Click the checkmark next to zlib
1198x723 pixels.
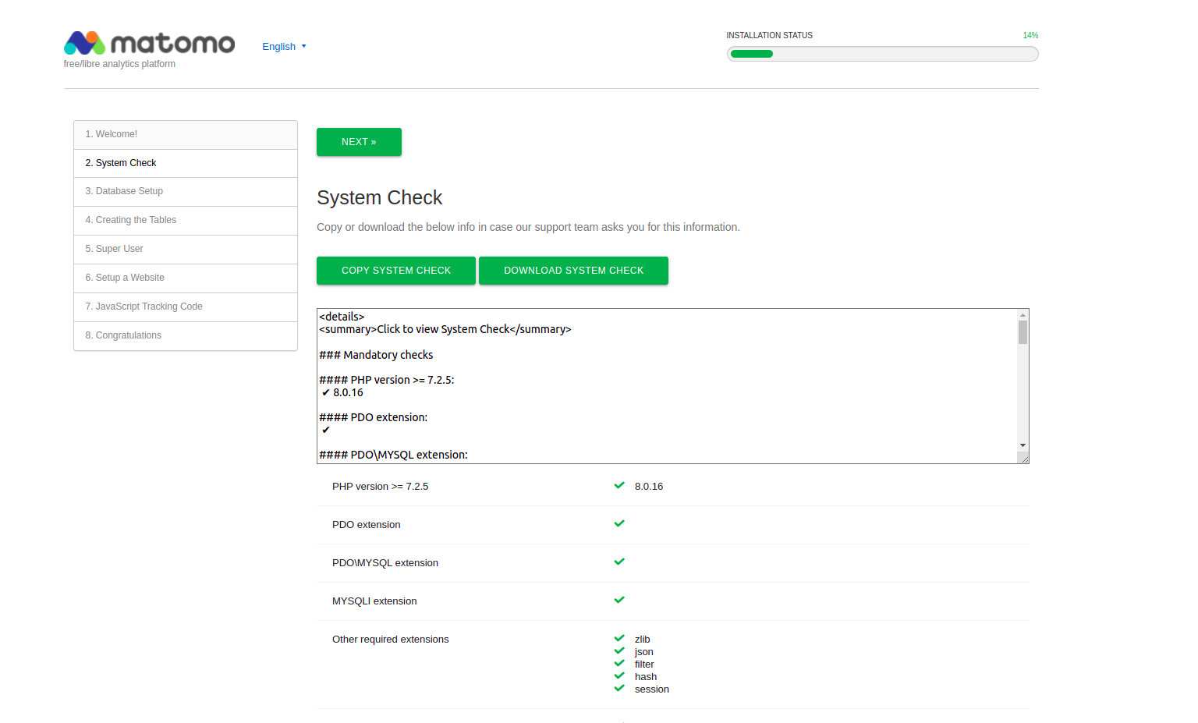tap(618, 638)
